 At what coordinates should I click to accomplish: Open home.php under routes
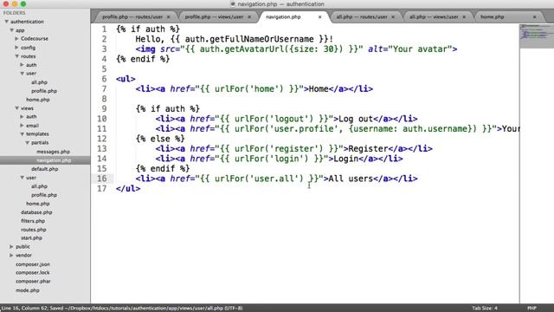[38, 100]
